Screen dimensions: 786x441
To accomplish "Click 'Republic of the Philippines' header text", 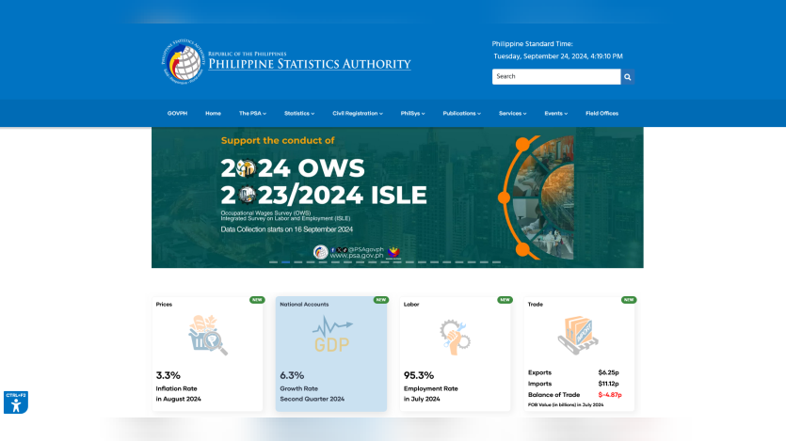I will coord(248,54).
